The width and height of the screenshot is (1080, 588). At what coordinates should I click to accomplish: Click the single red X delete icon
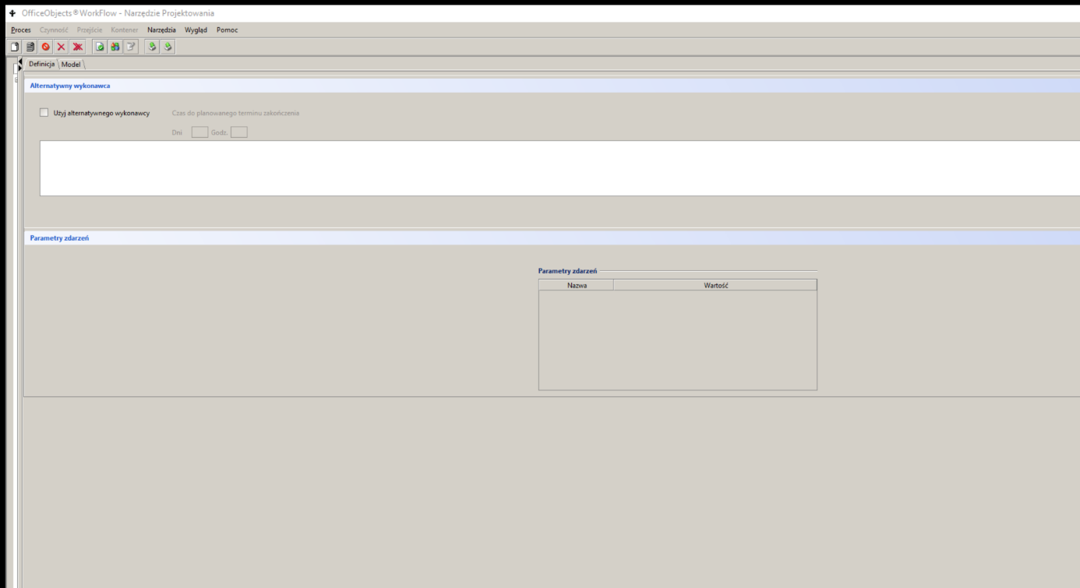pyautogui.click(x=61, y=47)
